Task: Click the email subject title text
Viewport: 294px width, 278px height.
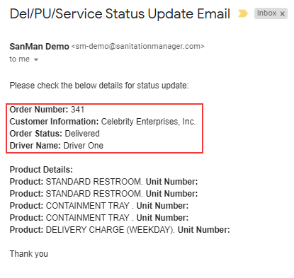Action: 120,13
